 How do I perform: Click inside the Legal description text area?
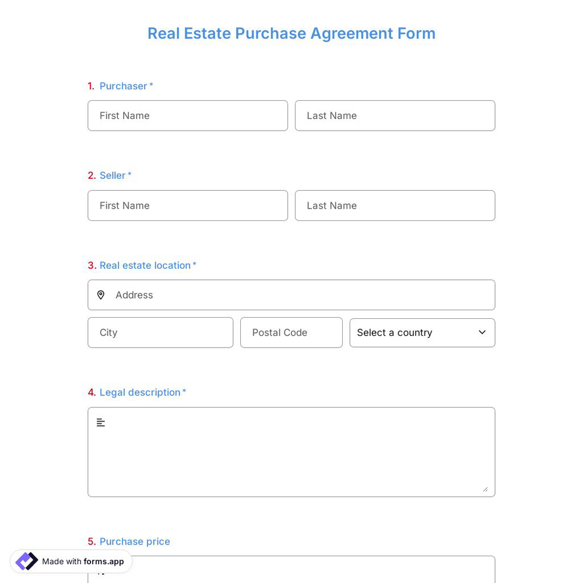coord(291,452)
